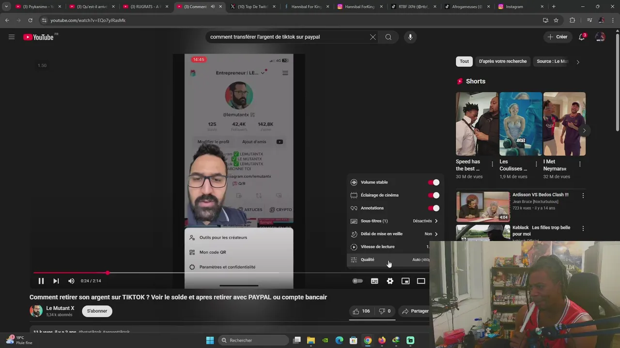Open the Ardisson VS Bedos Clash video thumbnail
620x348 pixels.
click(x=483, y=207)
